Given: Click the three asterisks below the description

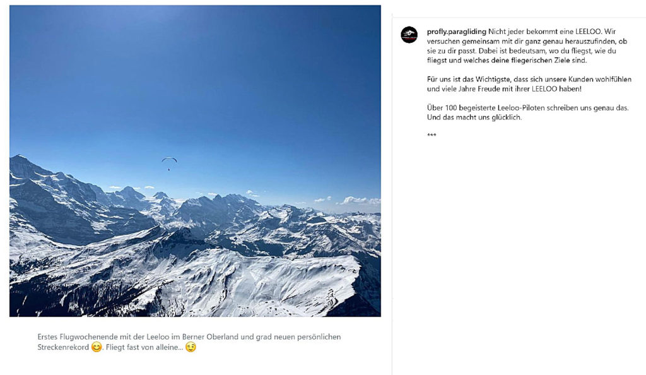Looking at the screenshot, I should click(x=432, y=136).
